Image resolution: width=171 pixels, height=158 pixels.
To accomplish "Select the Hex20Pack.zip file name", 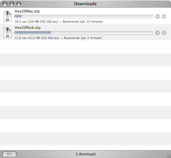I will coord(28,28).
